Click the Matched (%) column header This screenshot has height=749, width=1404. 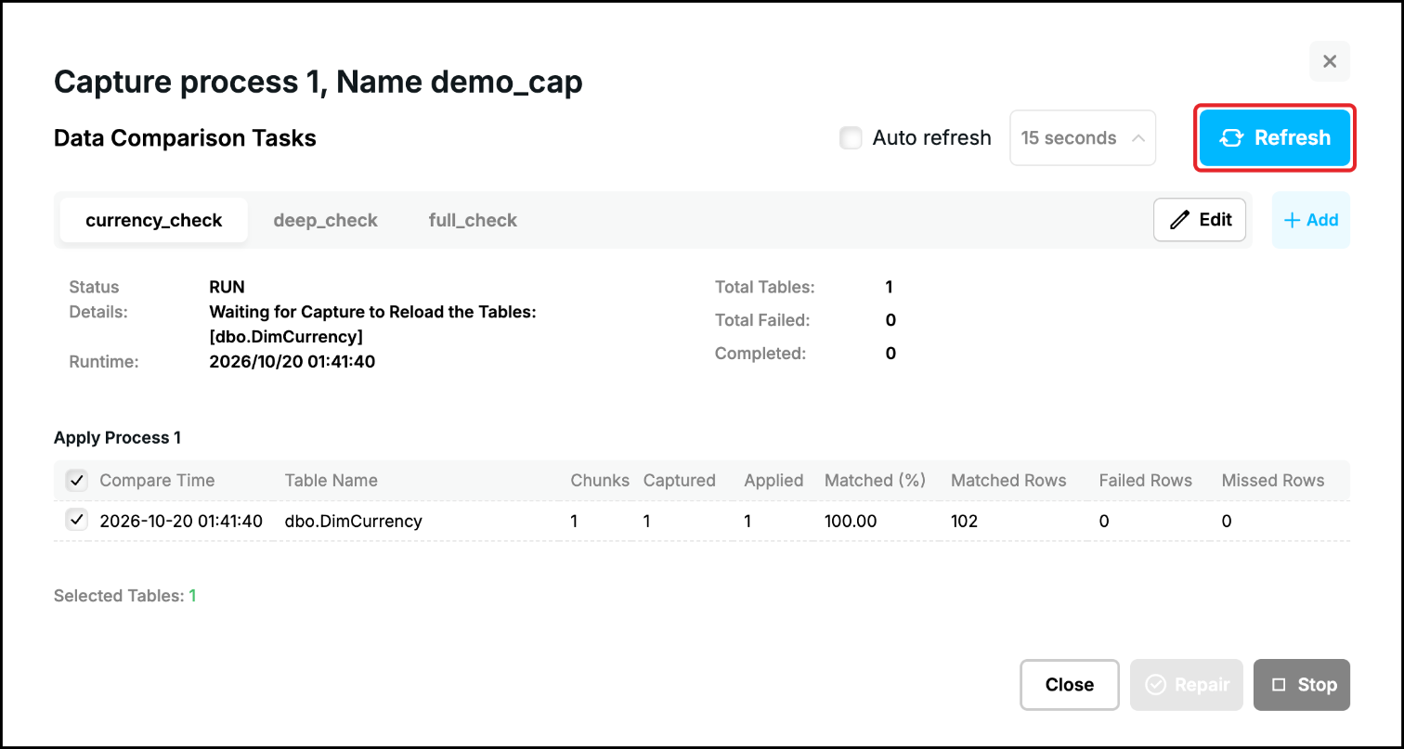876,481
